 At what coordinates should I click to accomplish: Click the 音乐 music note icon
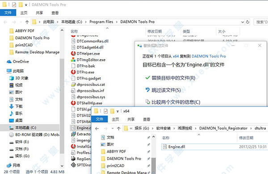point(12,114)
